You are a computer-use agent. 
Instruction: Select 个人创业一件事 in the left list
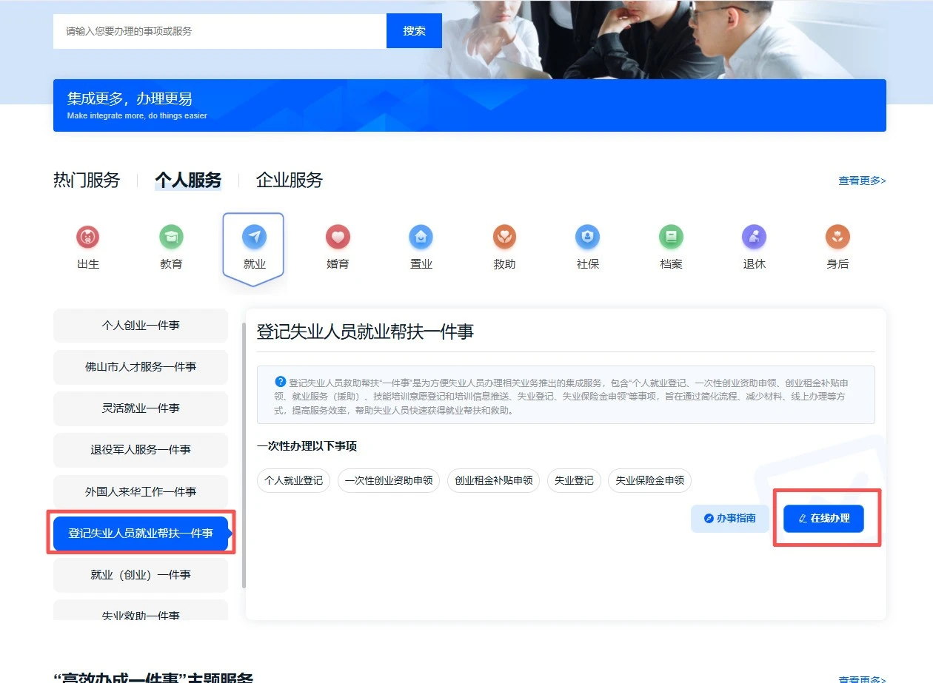tap(141, 326)
